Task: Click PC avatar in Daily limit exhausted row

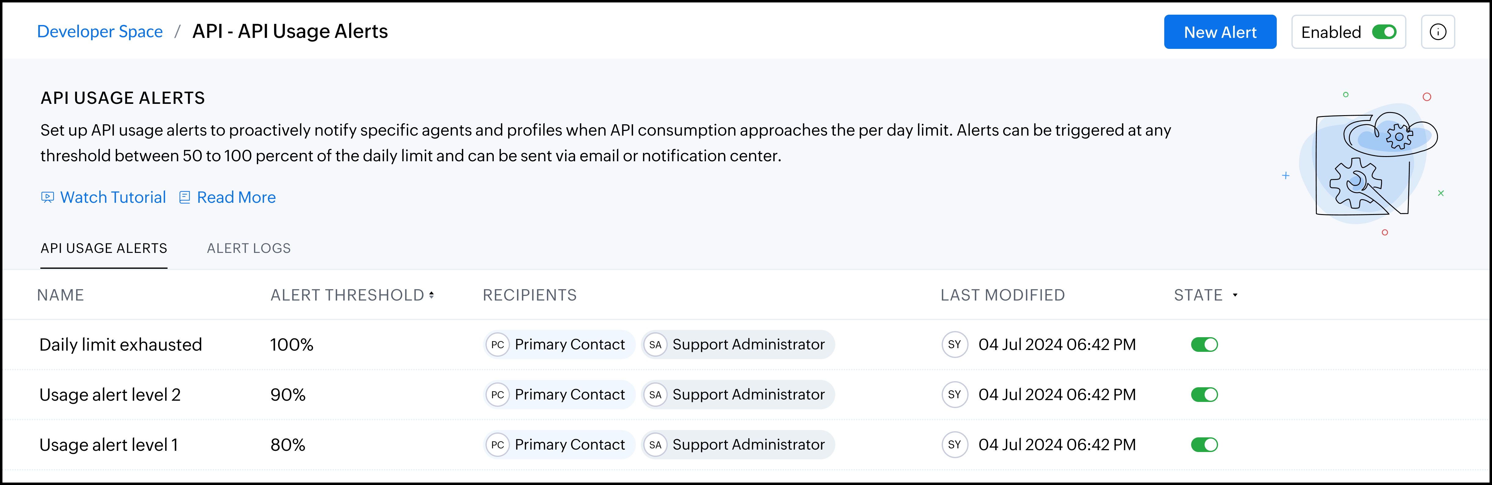Action: click(497, 345)
